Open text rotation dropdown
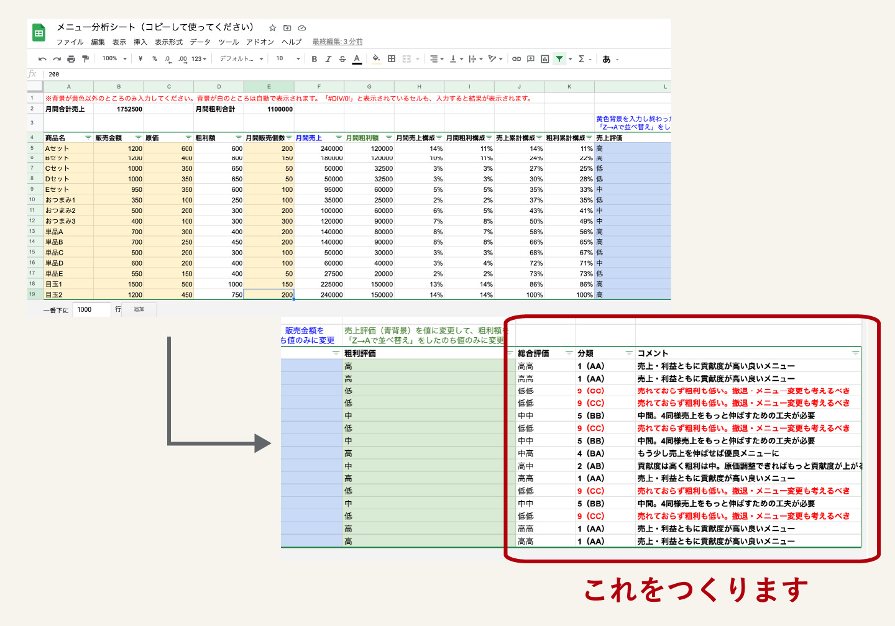 click(x=495, y=59)
